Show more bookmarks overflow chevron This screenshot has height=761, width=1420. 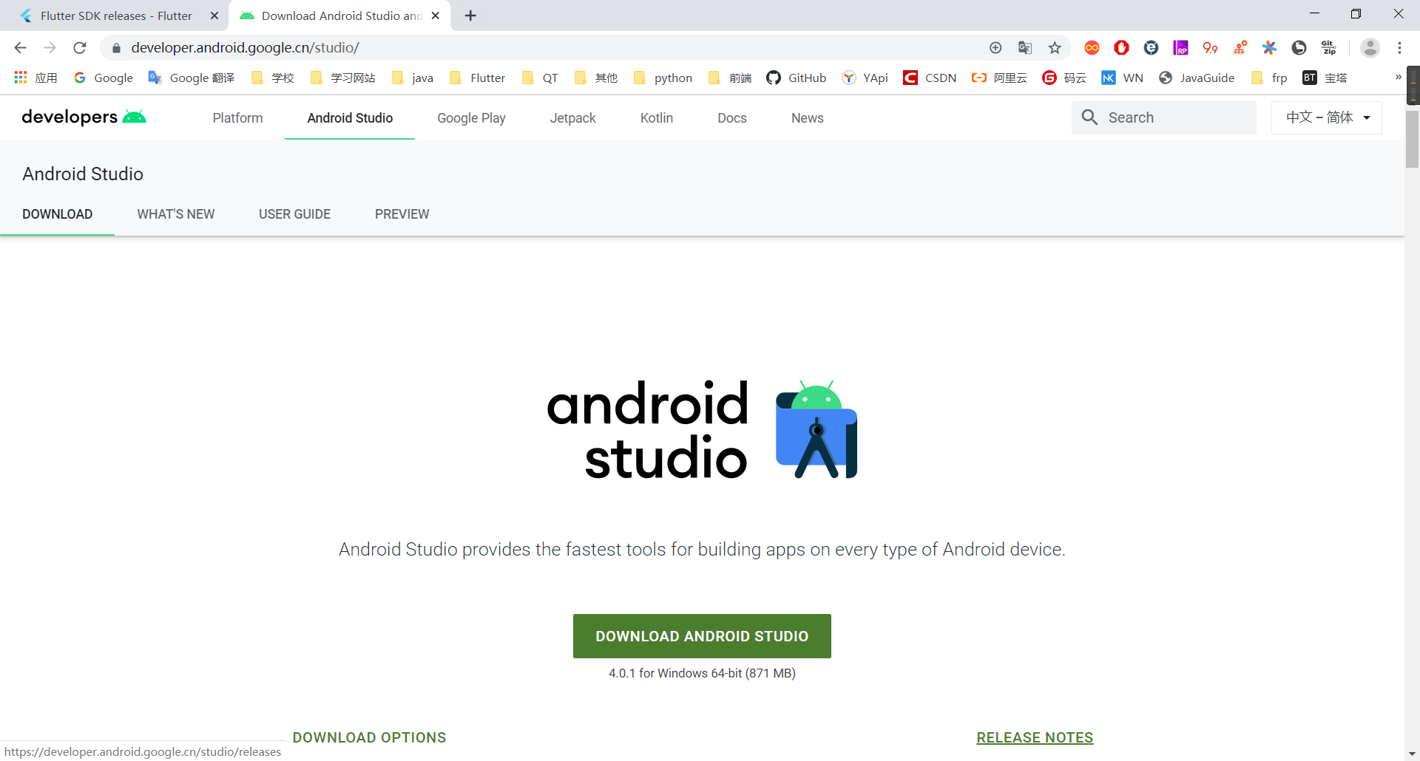tap(1398, 78)
